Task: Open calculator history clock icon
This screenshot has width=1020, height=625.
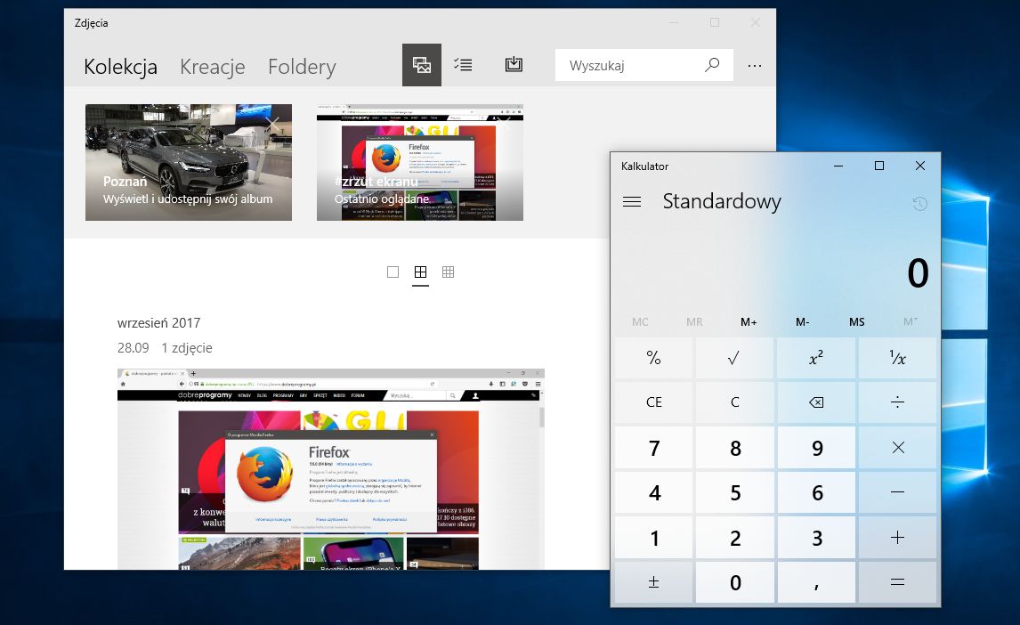Action: coord(919,204)
